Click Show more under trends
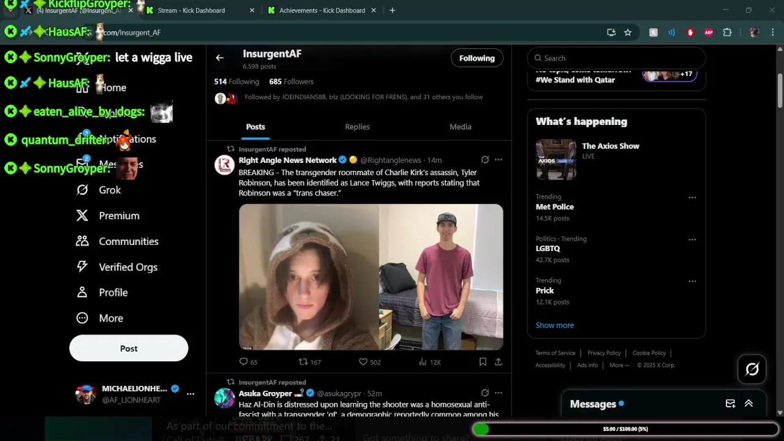Image resolution: width=784 pixels, height=441 pixels. [555, 325]
